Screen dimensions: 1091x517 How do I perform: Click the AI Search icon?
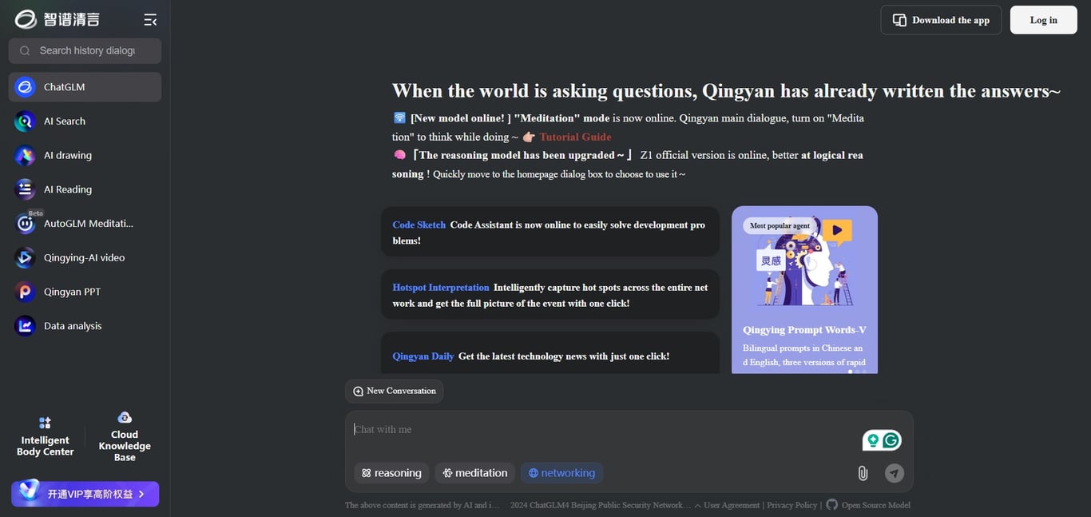pos(25,121)
